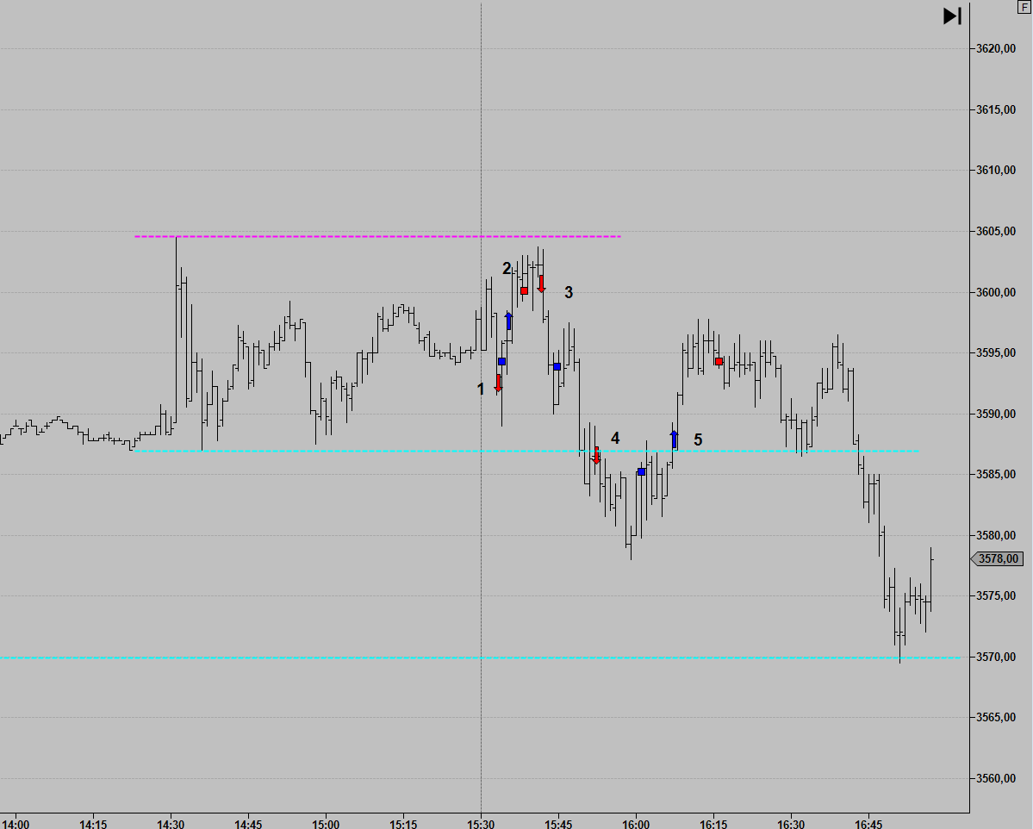Select the blue buy arrow beside label 2

(x=508, y=321)
